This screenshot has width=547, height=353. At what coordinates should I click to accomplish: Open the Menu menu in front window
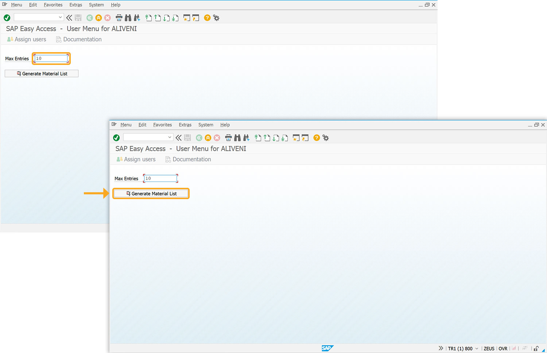click(126, 125)
